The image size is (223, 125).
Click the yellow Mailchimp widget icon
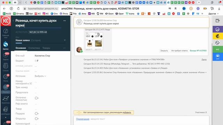click(217, 36)
